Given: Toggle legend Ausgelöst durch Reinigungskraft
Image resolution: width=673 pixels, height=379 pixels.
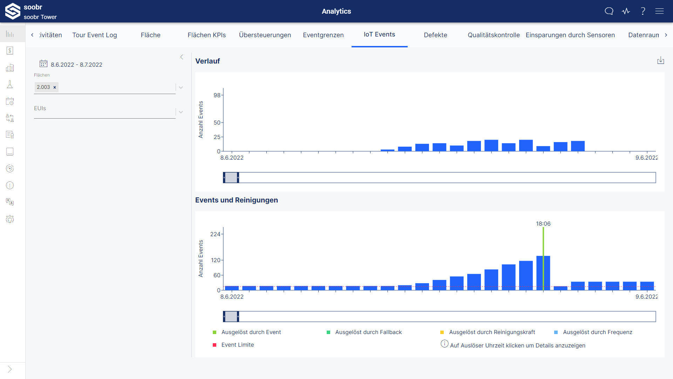Looking at the screenshot, I should pos(488,332).
